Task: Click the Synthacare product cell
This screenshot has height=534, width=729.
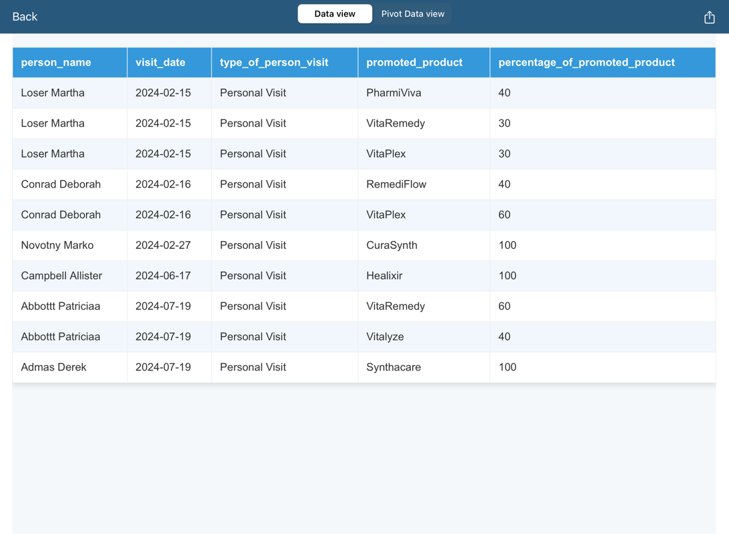Action: (x=394, y=367)
